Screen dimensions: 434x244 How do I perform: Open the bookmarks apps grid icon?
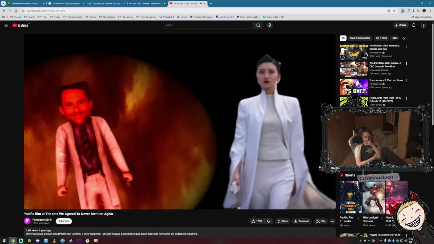tap(3, 17)
